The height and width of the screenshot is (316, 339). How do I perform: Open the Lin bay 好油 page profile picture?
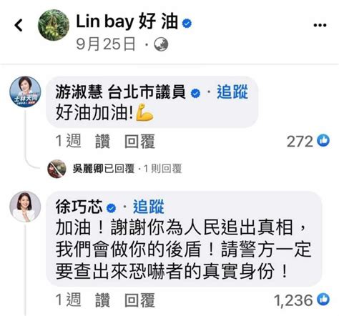(54, 25)
